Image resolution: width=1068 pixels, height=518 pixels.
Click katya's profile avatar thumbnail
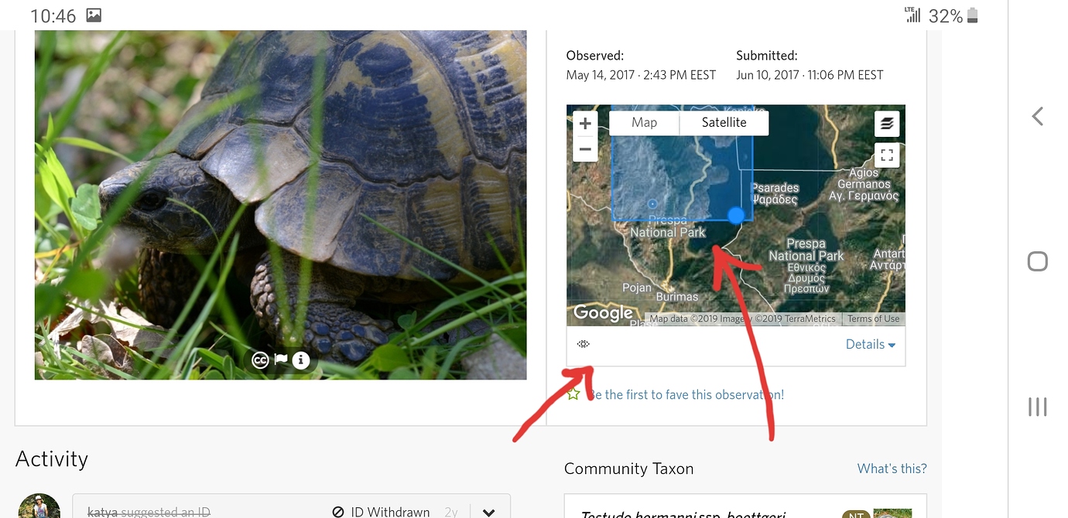click(x=38, y=506)
